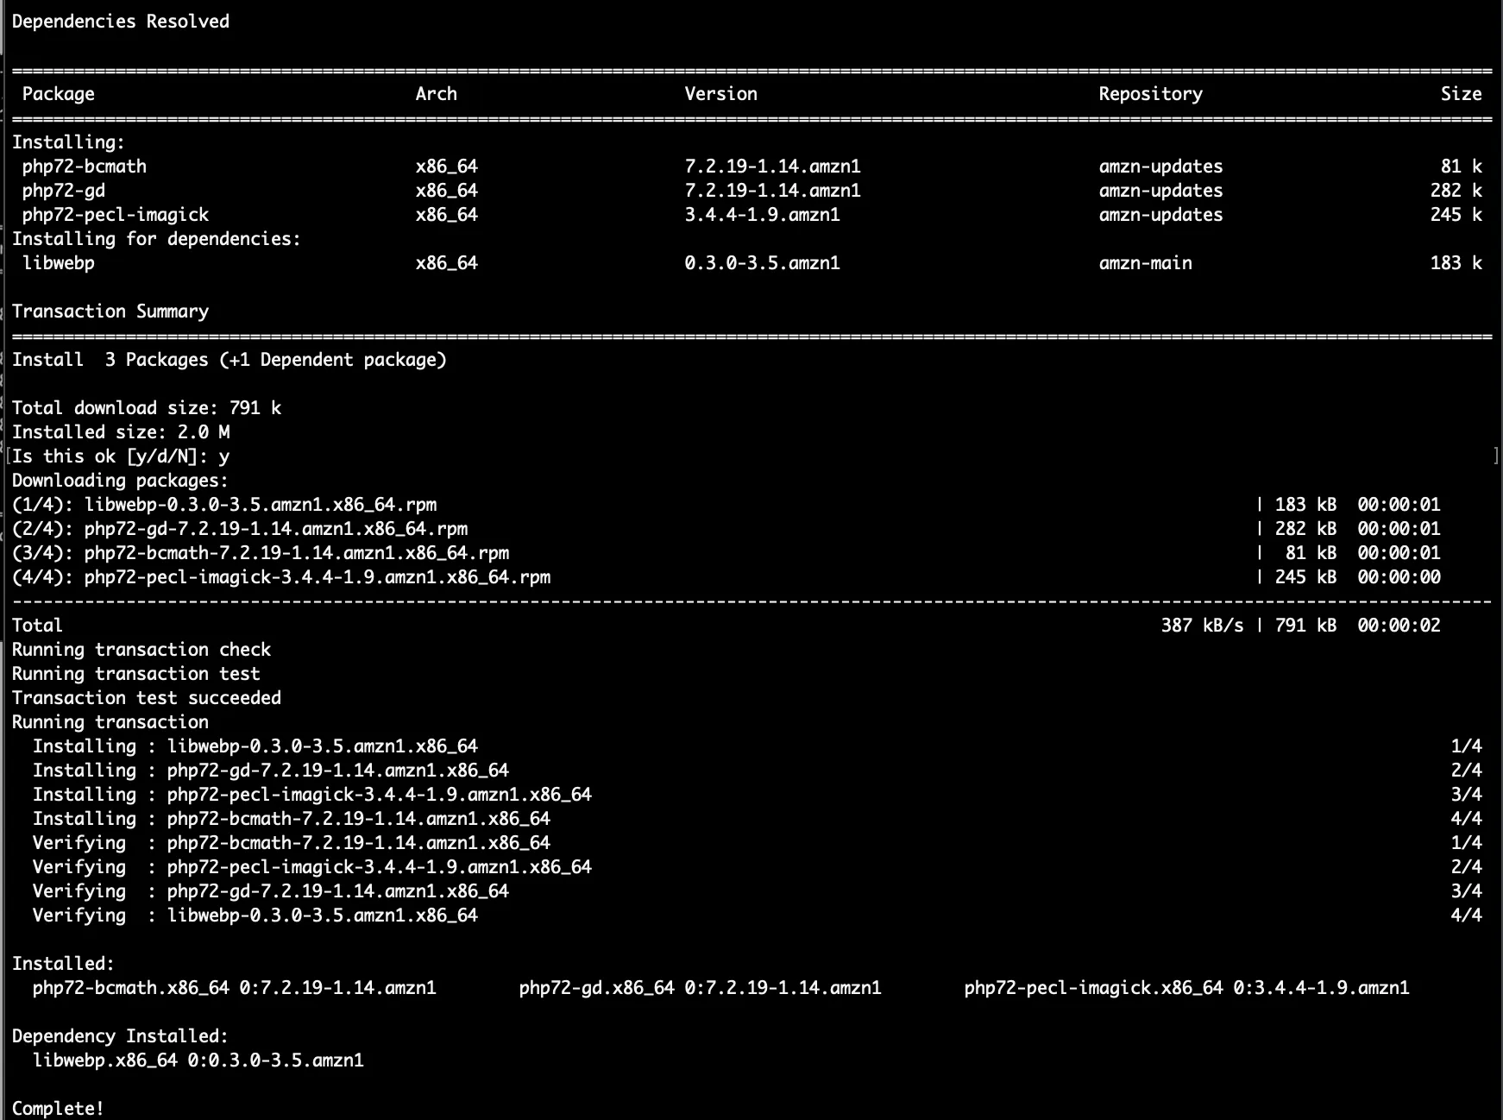Click the 387 kB/s total download speed

point(1202,626)
